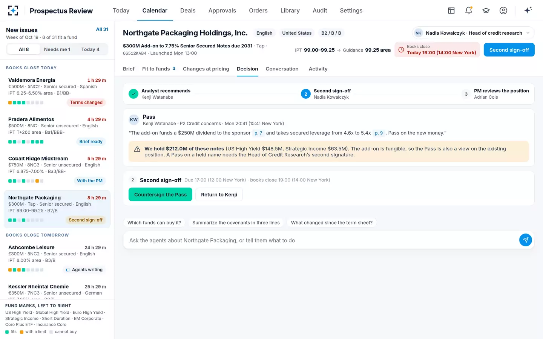Select step 3 PM reviews circle

click(x=466, y=94)
